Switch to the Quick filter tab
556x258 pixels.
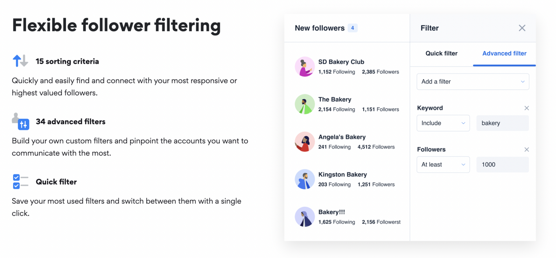441,53
